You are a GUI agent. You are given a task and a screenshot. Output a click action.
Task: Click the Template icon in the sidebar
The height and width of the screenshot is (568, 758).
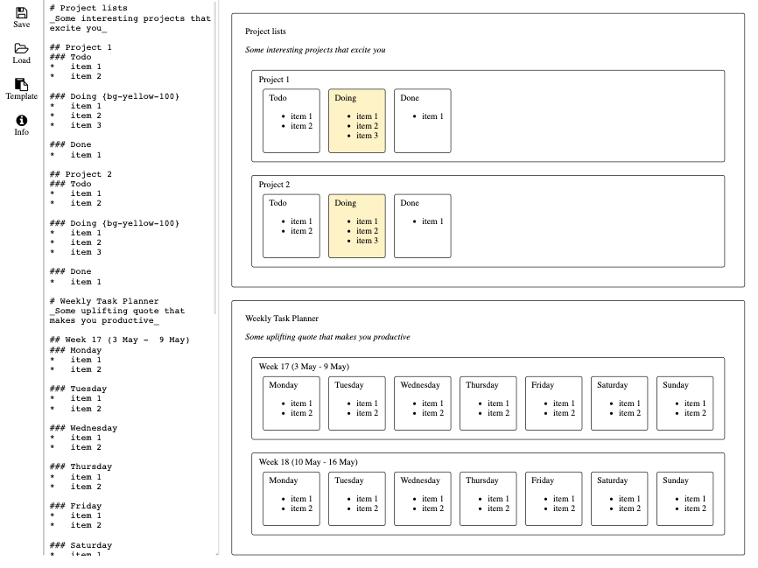pyautogui.click(x=21, y=85)
